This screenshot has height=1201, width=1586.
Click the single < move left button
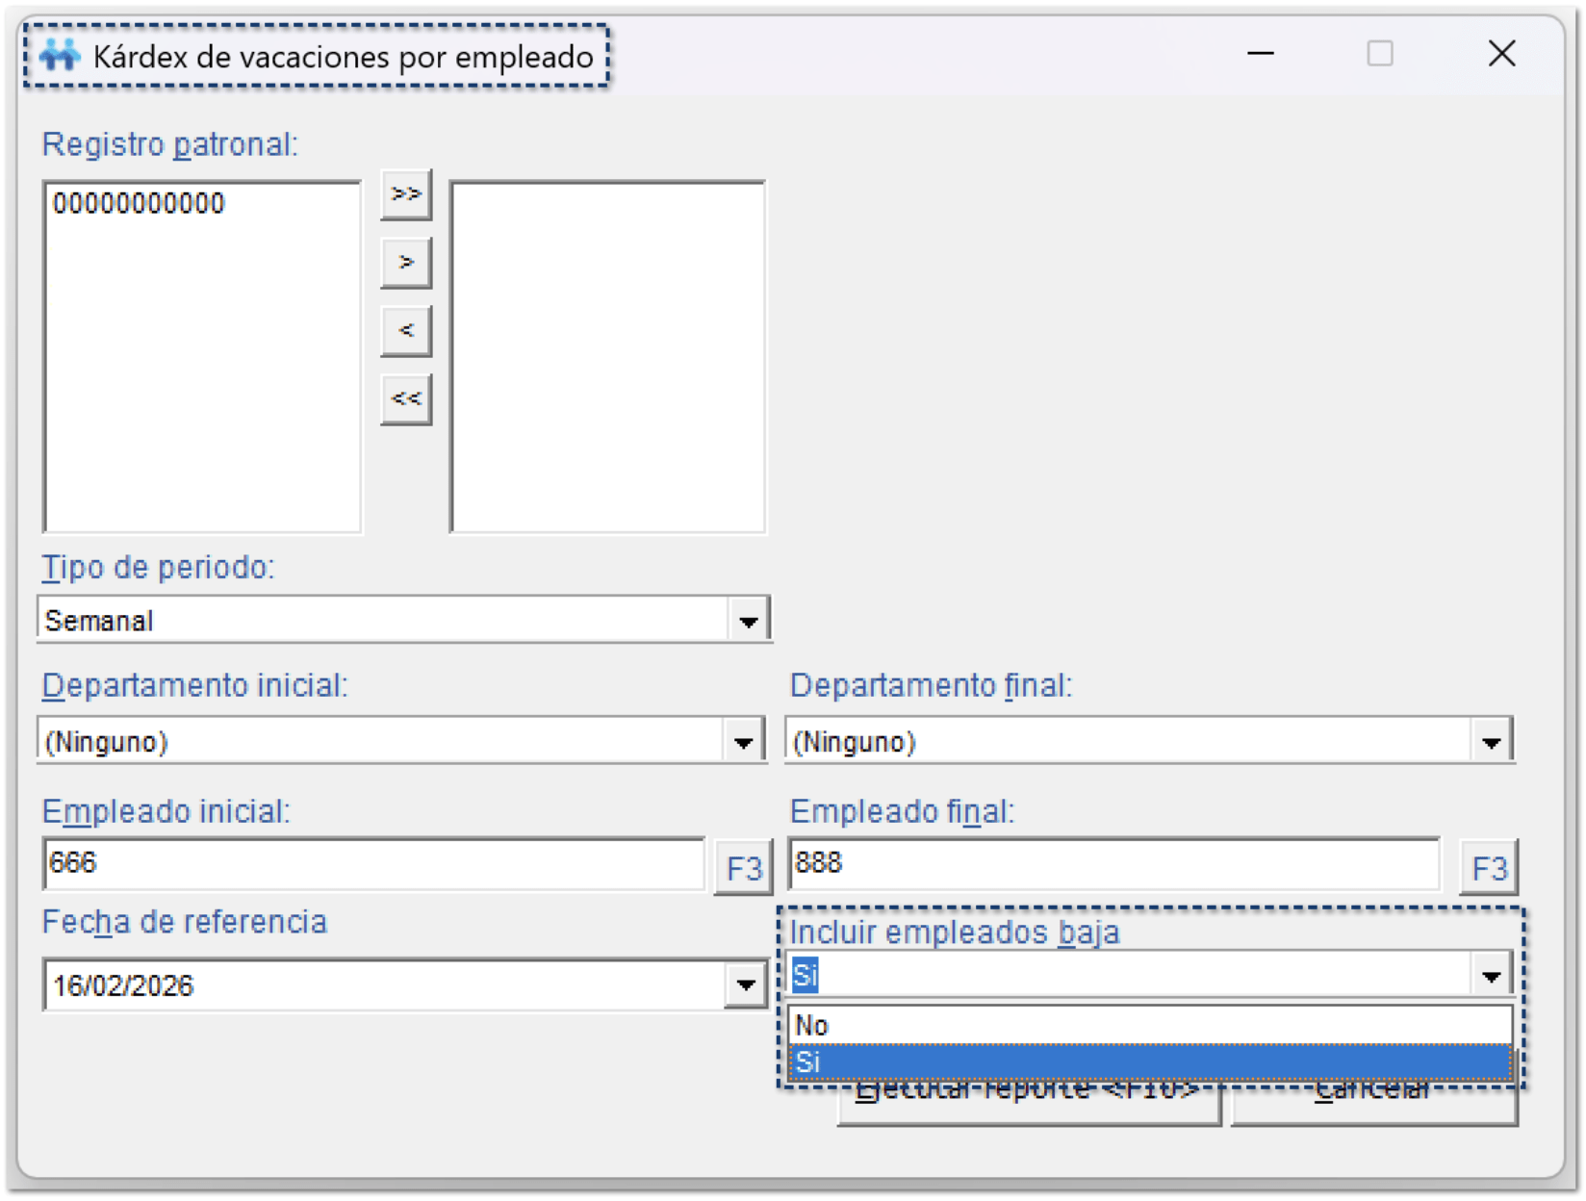(406, 331)
